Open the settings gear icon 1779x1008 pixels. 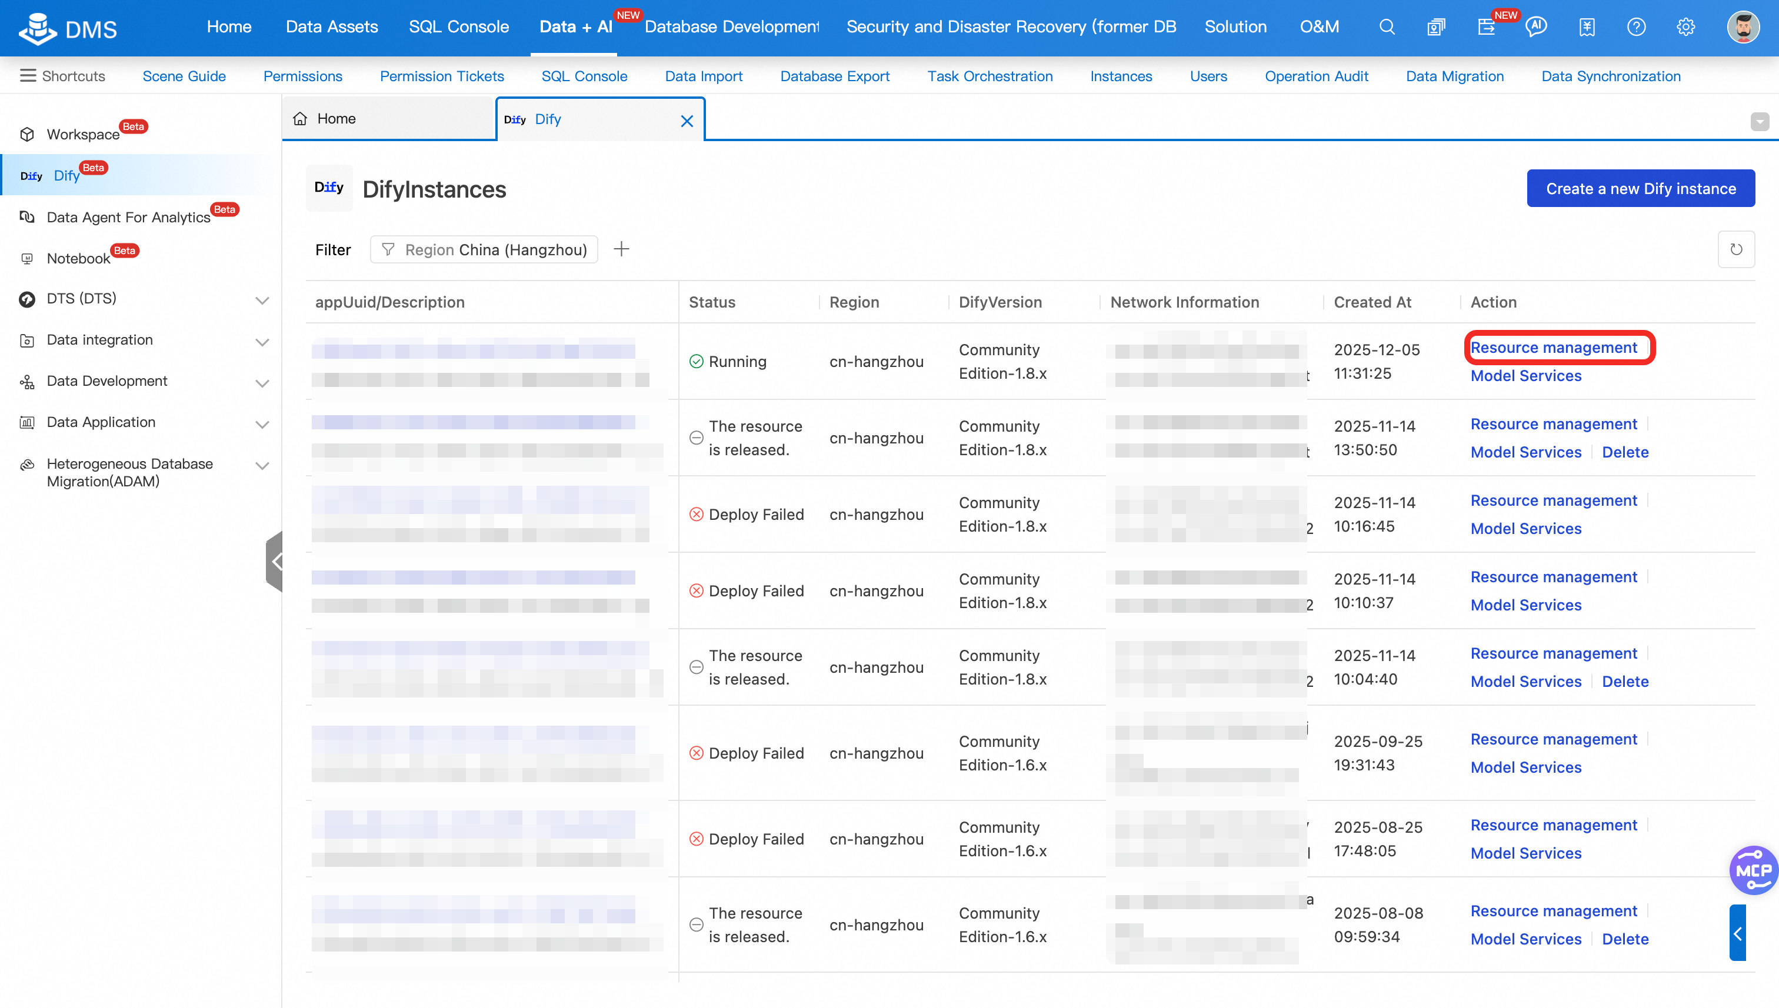[1685, 27]
